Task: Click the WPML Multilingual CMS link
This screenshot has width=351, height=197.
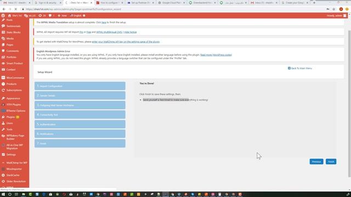Action: (x=109, y=32)
